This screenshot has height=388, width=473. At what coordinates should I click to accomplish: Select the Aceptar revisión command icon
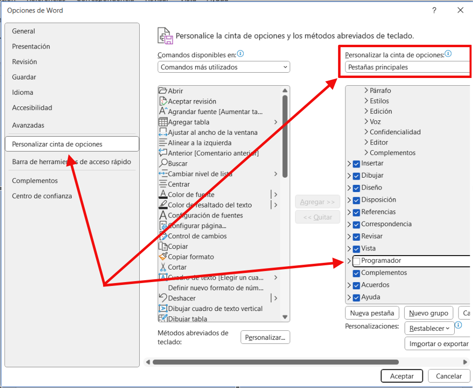tap(163, 102)
